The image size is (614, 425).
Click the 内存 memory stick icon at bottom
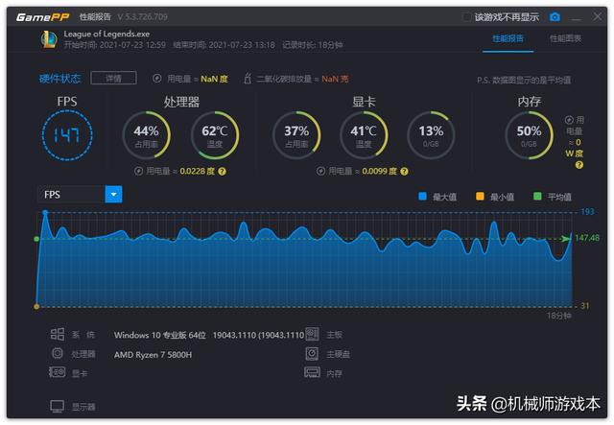point(312,372)
